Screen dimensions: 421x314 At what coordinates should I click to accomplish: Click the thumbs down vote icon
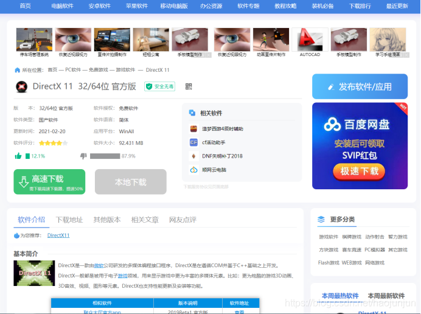point(83,156)
